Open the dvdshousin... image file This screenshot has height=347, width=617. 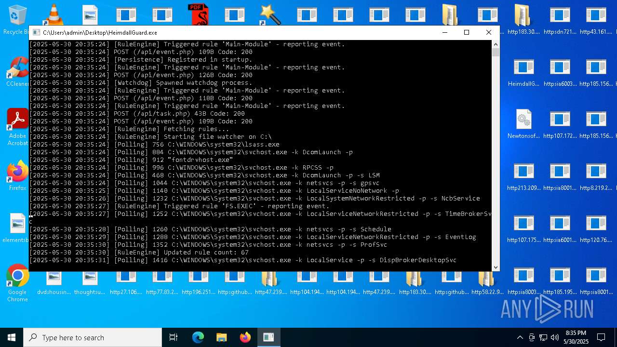(x=54, y=283)
